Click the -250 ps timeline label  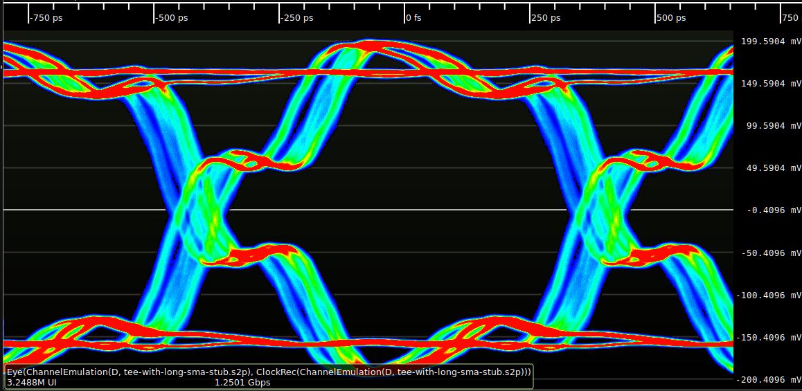pyautogui.click(x=297, y=18)
